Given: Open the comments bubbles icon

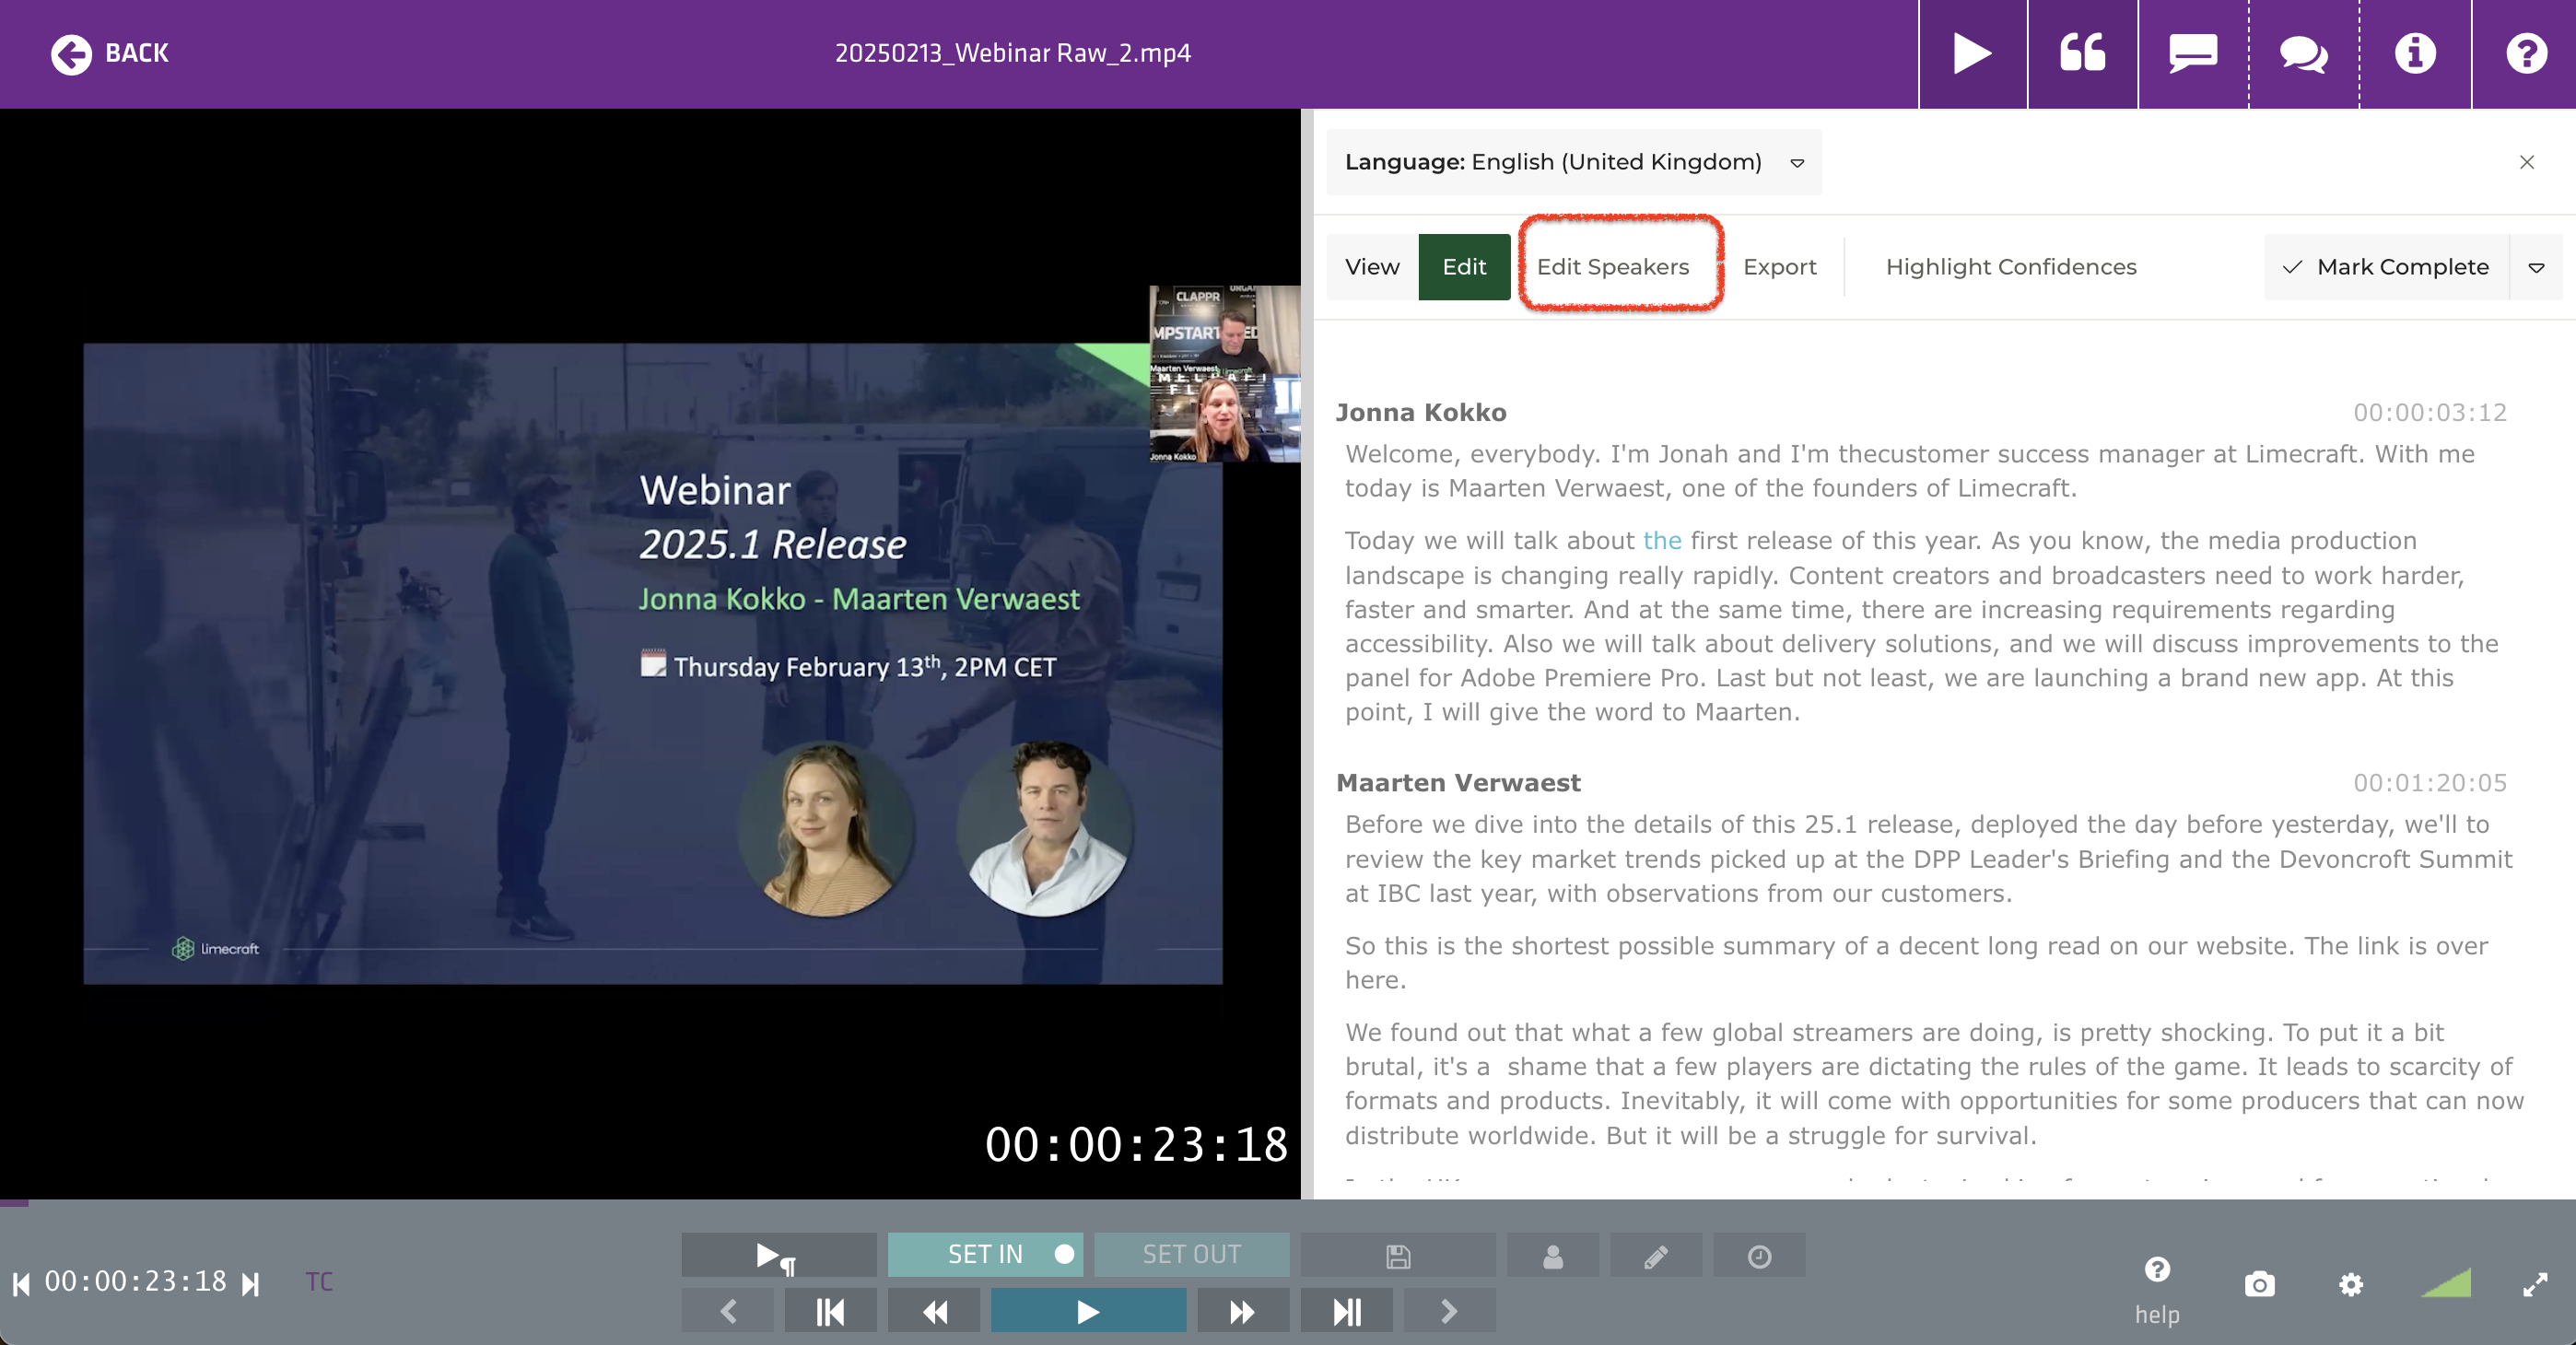Looking at the screenshot, I should click(2303, 53).
